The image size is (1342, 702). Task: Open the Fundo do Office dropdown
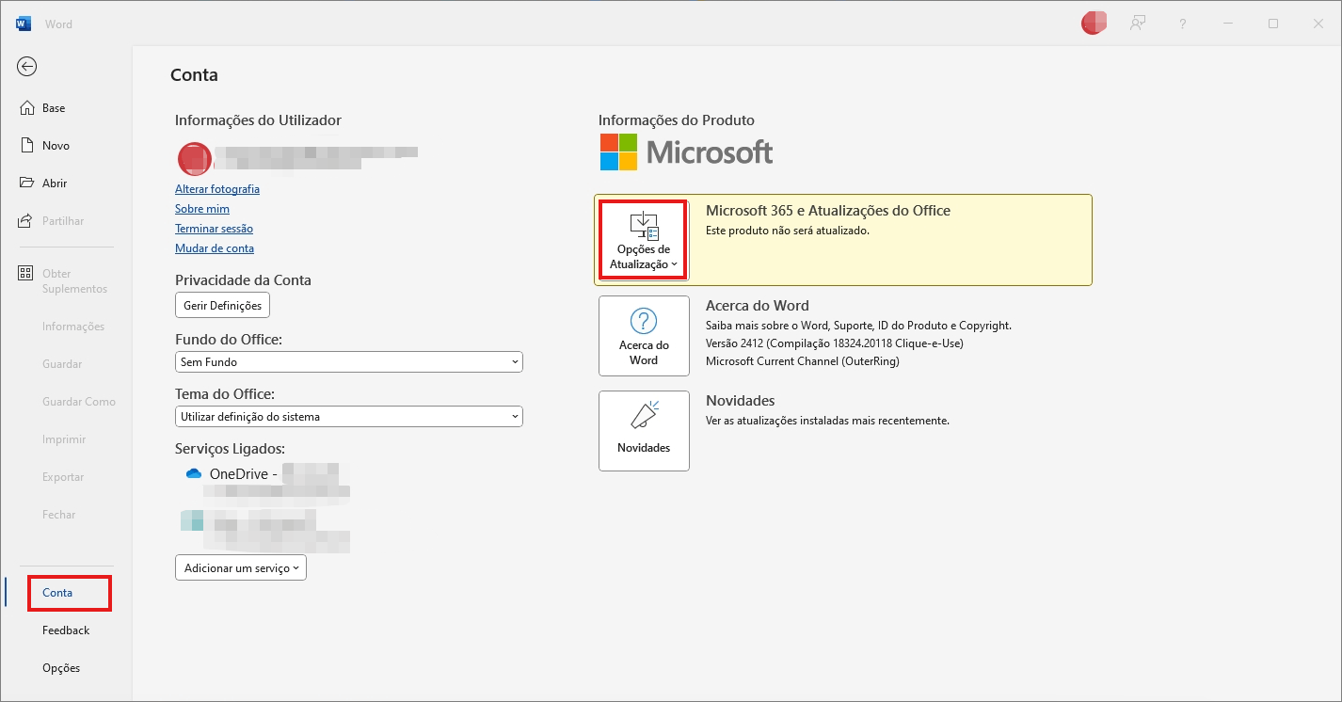pyautogui.click(x=349, y=361)
